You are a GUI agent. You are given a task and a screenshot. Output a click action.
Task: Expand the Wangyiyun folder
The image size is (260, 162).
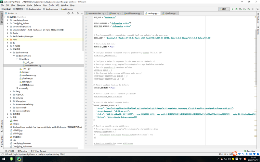pos(11,101)
